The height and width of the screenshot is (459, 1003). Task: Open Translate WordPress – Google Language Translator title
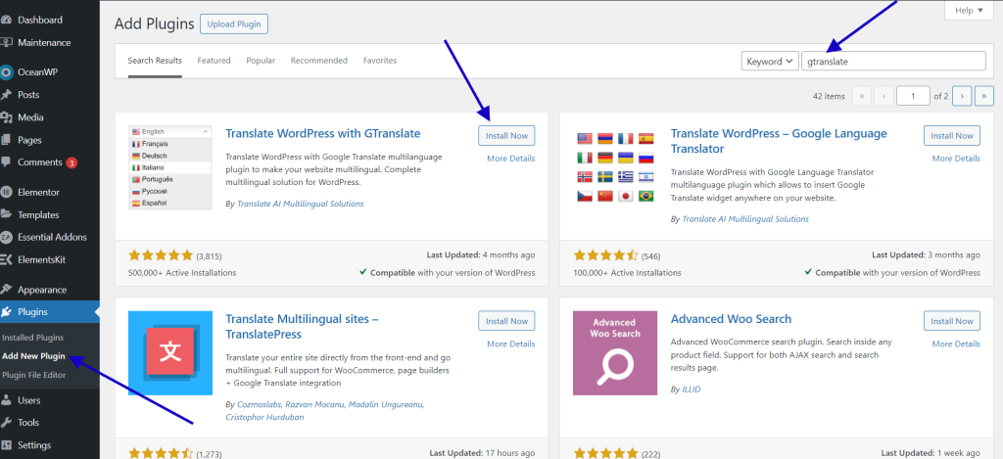[779, 141]
